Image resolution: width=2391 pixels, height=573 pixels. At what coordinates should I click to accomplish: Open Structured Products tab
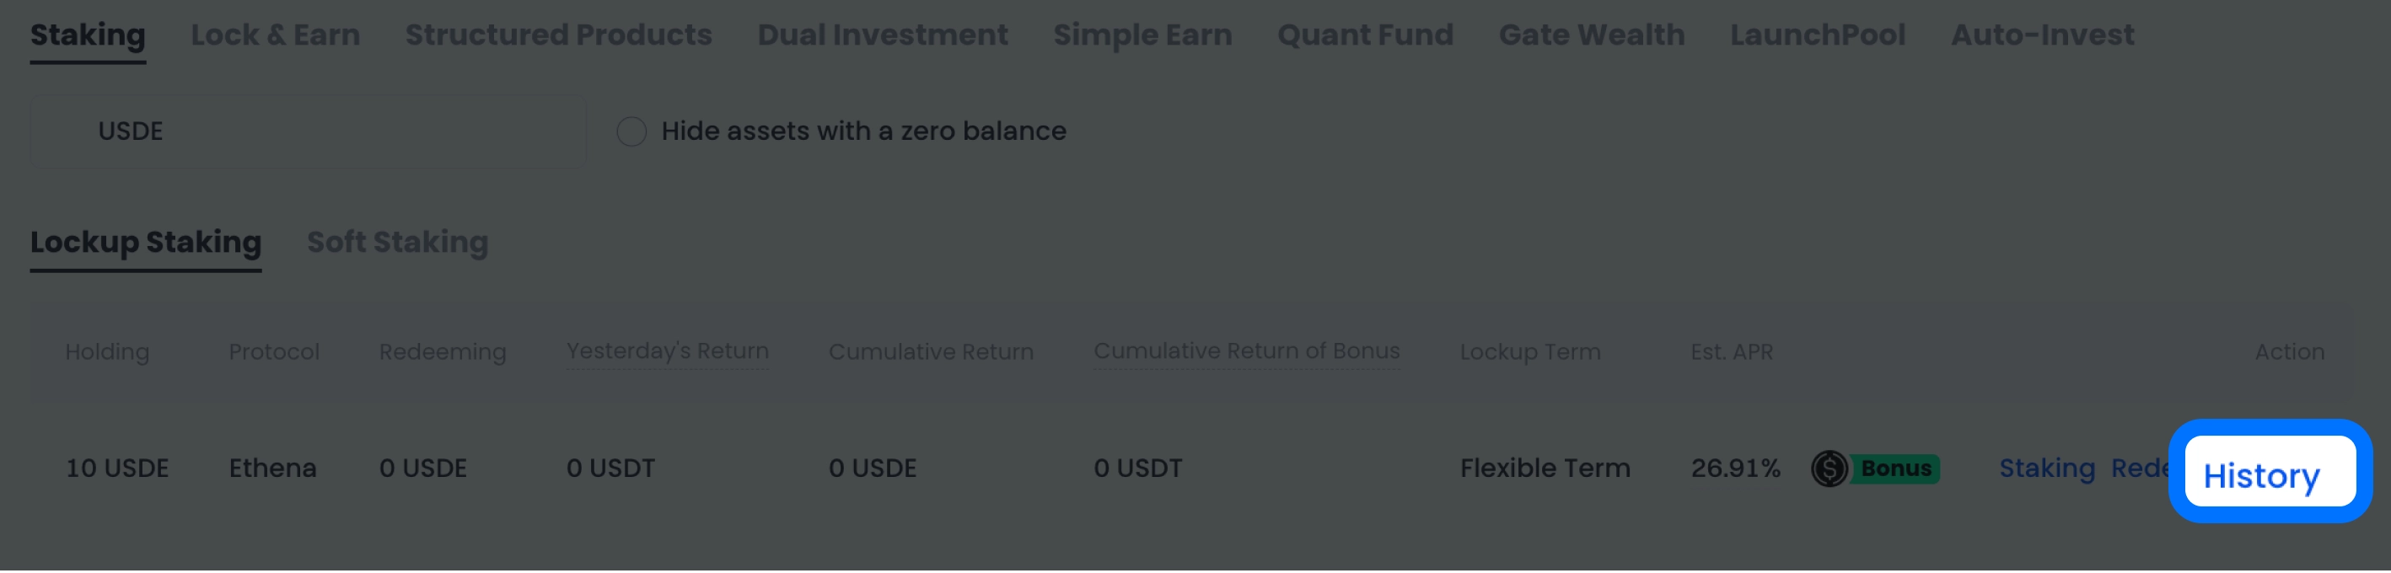point(558,35)
